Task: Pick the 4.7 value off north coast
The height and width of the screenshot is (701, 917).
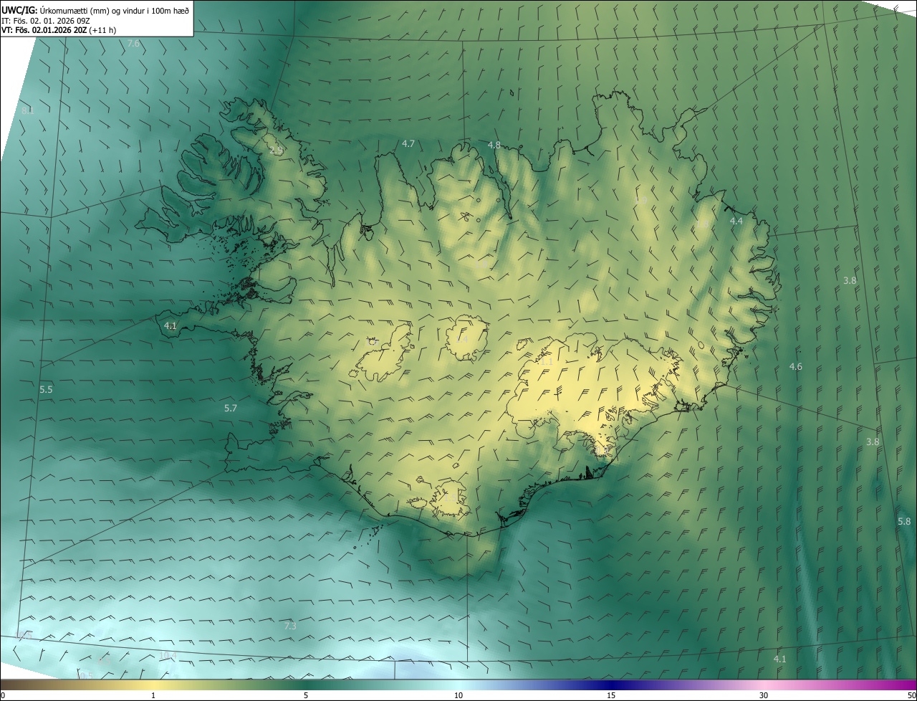Action: click(408, 144)
